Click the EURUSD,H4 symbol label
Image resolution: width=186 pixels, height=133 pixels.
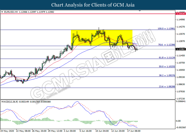pyautogui.click(x=11, y=12)
